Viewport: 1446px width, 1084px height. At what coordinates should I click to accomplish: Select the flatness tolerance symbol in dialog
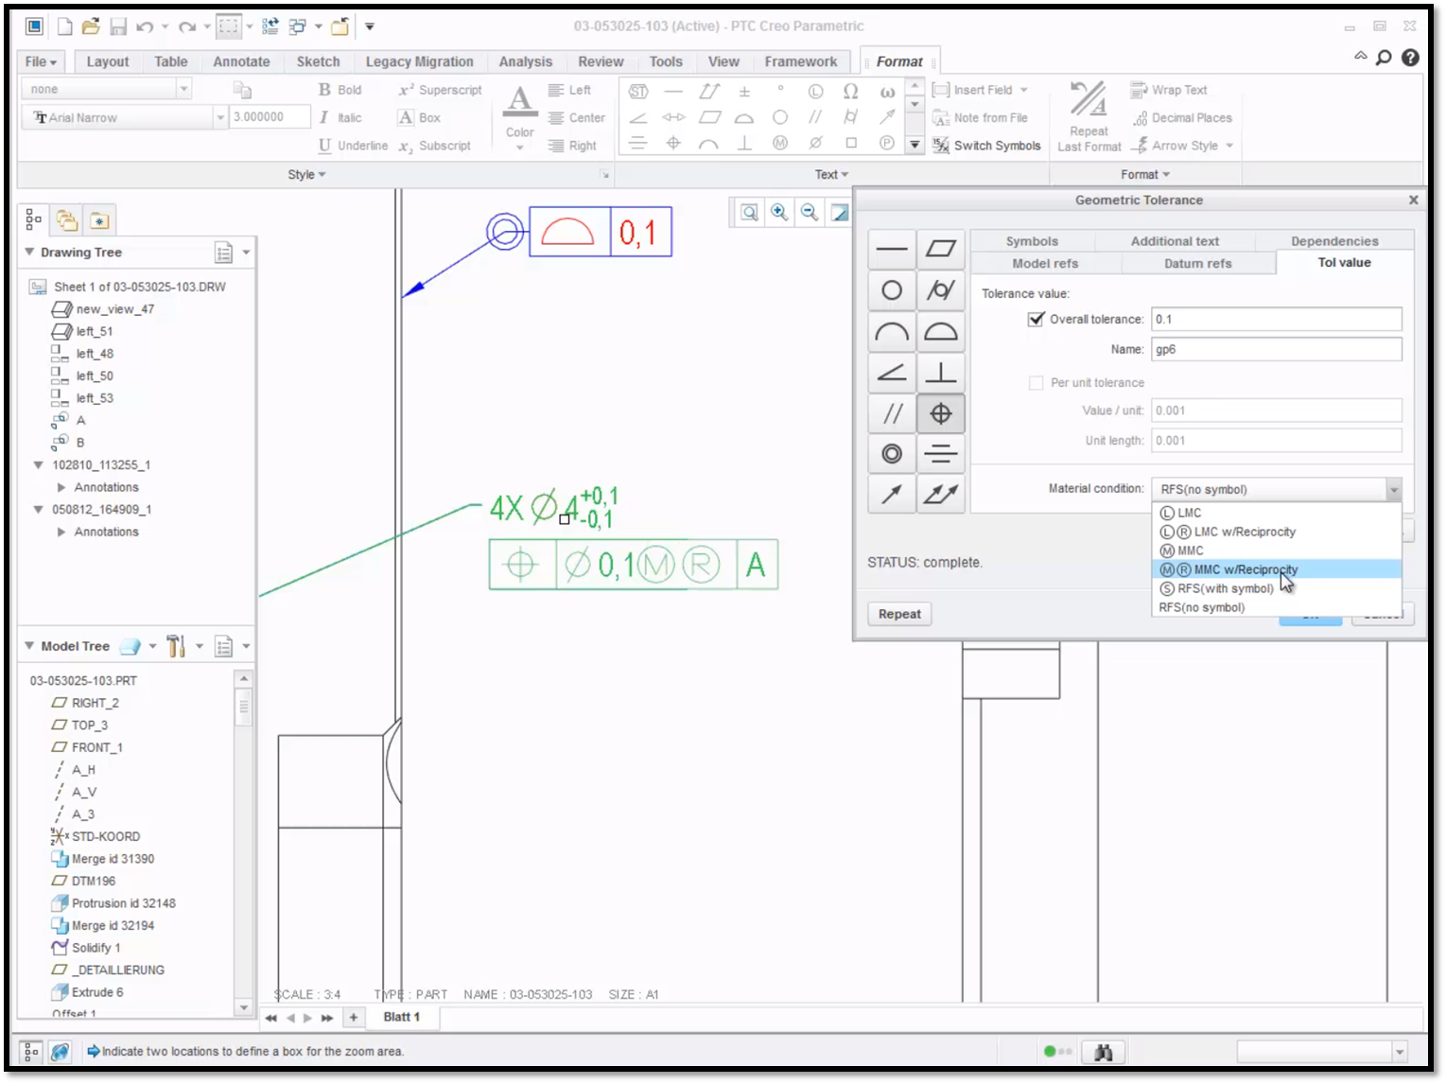point(941,250)
